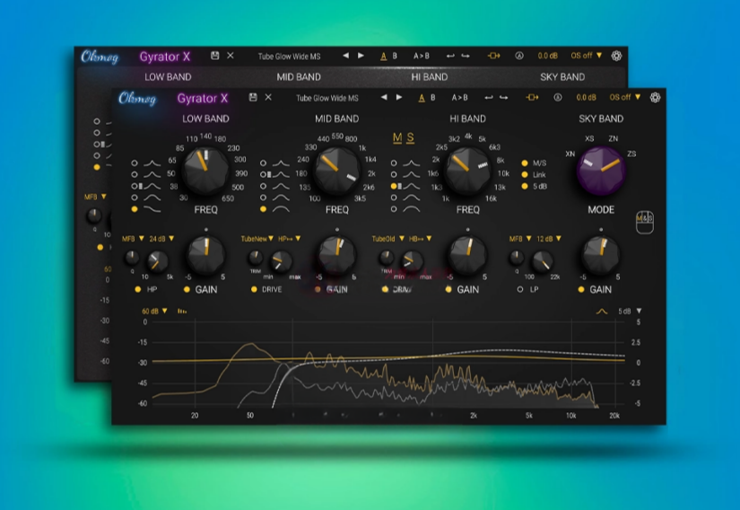740x510 pixels.
Task: Go to next preset in front window
Action: (x=399, y=97)
